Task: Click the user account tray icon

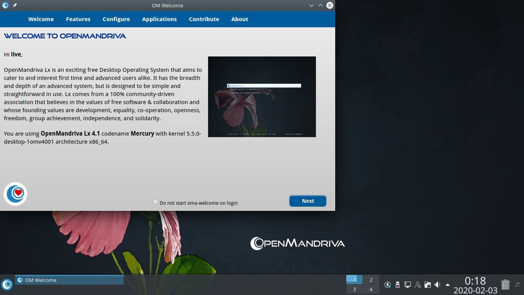Action: tap(418, 285)
